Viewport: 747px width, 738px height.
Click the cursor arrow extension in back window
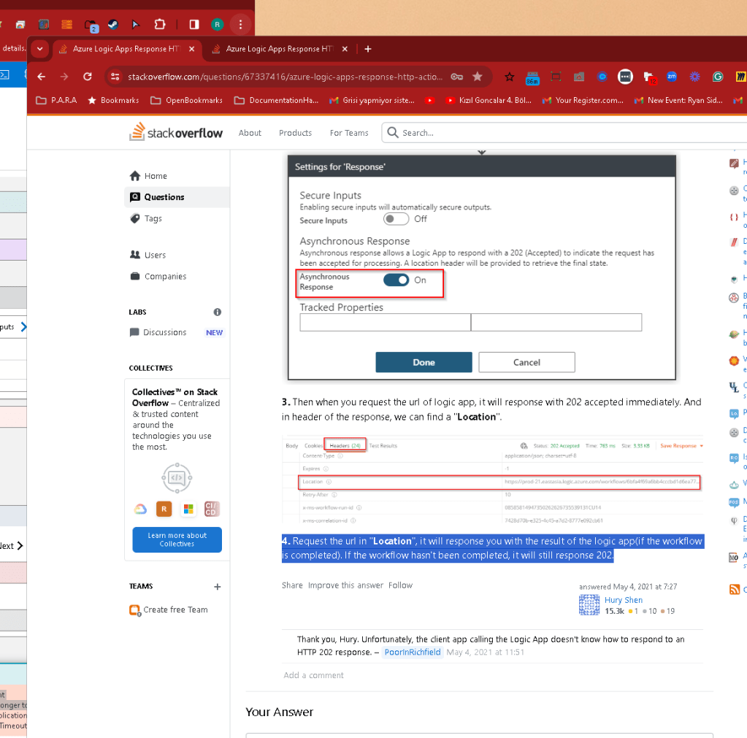tap(136, 24)
